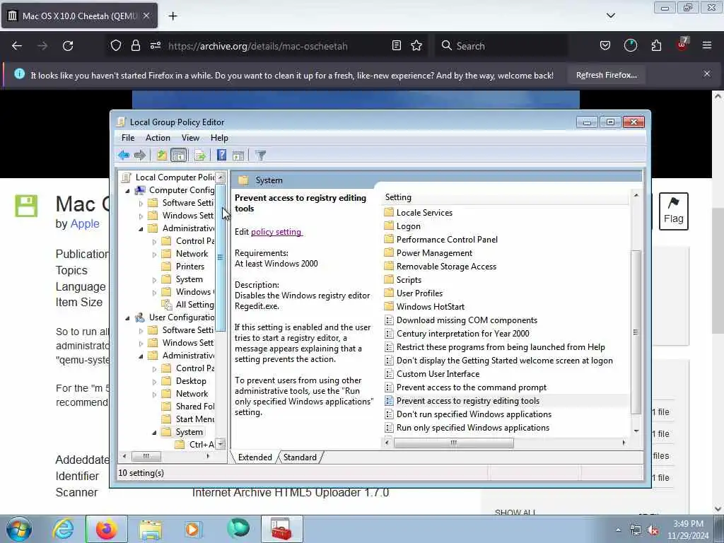724x543 pixels.
Task: Expand the Desktop tree node
Action: 154,381
